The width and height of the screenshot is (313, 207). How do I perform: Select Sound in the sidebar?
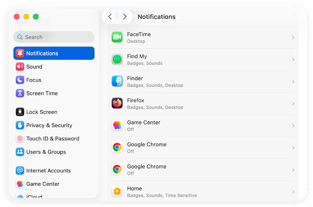[54, 66]
